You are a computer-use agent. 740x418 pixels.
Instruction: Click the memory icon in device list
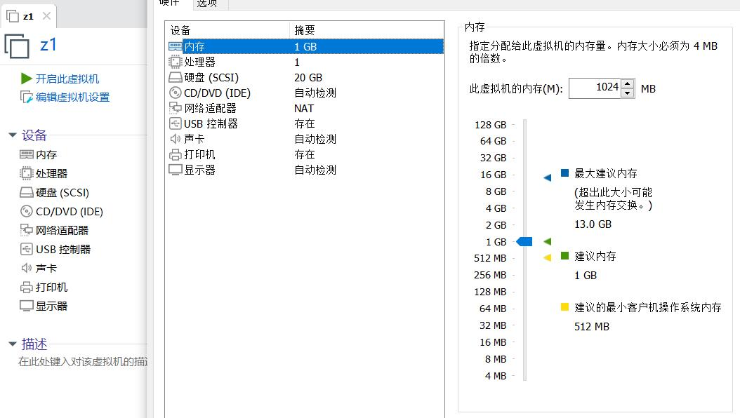click(175, 46)
